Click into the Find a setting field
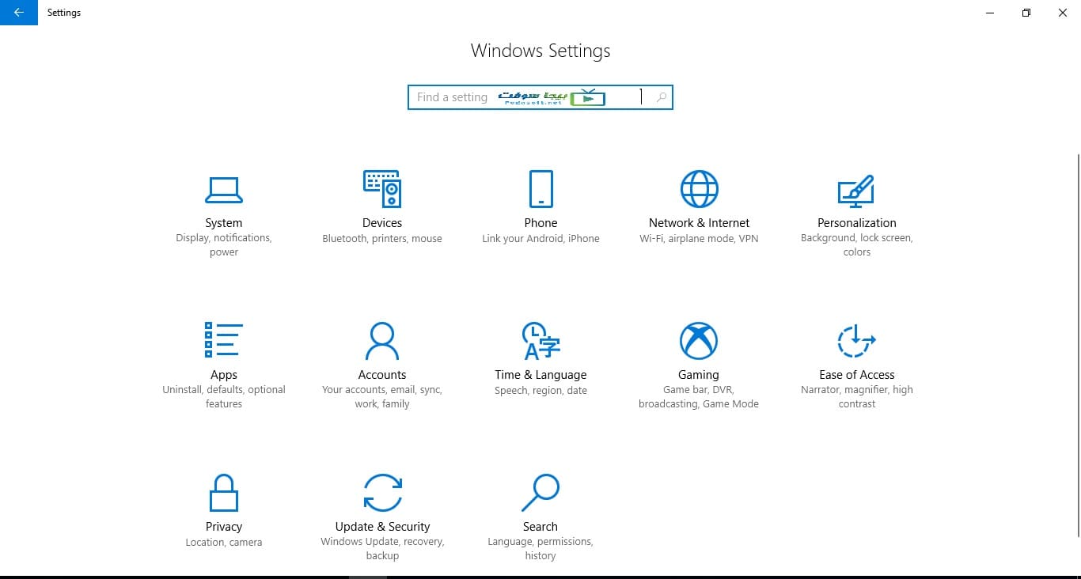 pos(540,97)
